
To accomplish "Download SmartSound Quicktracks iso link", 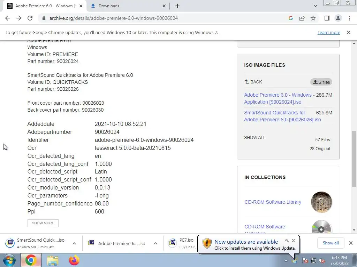I will tap(282, 116).
